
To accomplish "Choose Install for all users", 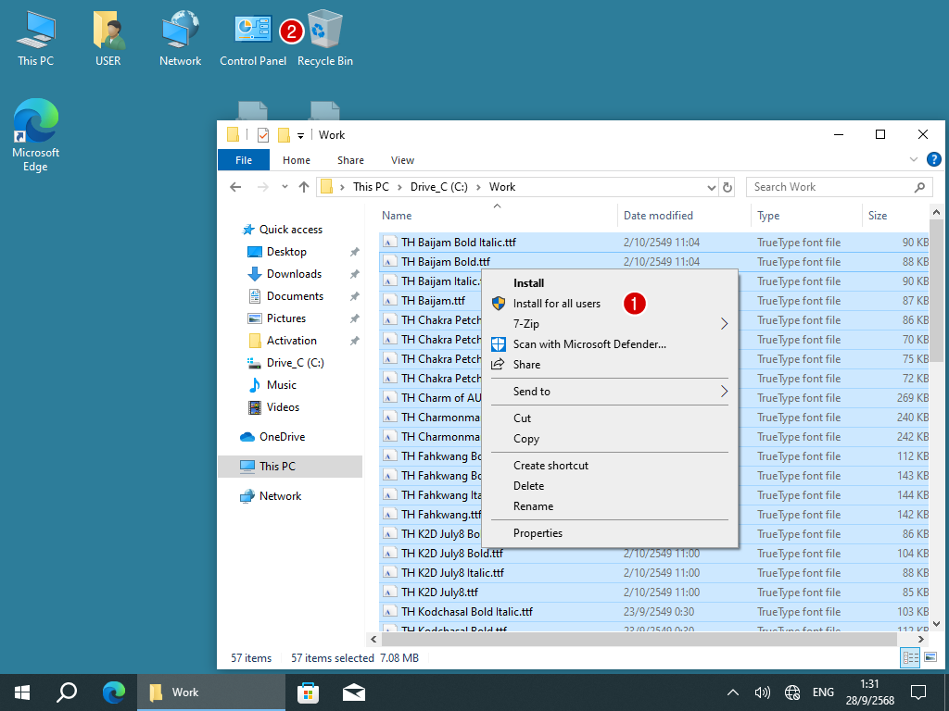I will 556,304.
